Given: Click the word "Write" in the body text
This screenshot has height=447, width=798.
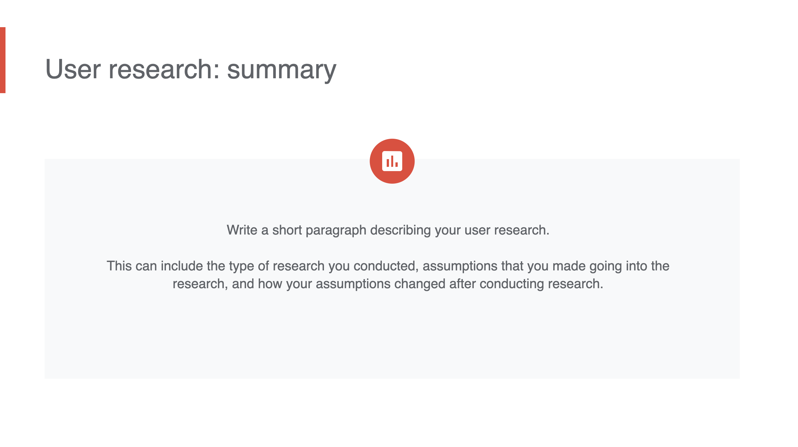Looking at the screenshot, I should tap(242, 230).
